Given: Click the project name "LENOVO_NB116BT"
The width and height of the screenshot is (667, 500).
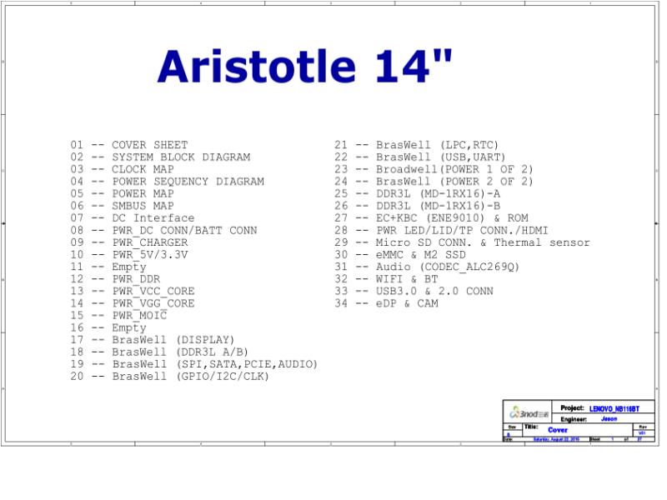Looking at the screenshot, I should click(x=614, y=408).
